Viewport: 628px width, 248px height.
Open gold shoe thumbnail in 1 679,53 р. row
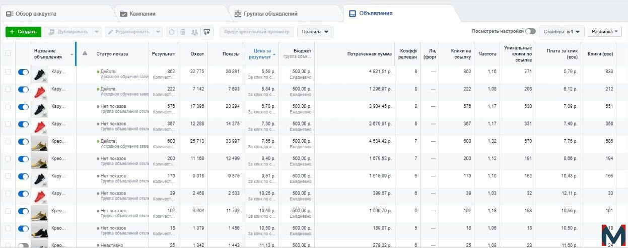tap(40, 162)
